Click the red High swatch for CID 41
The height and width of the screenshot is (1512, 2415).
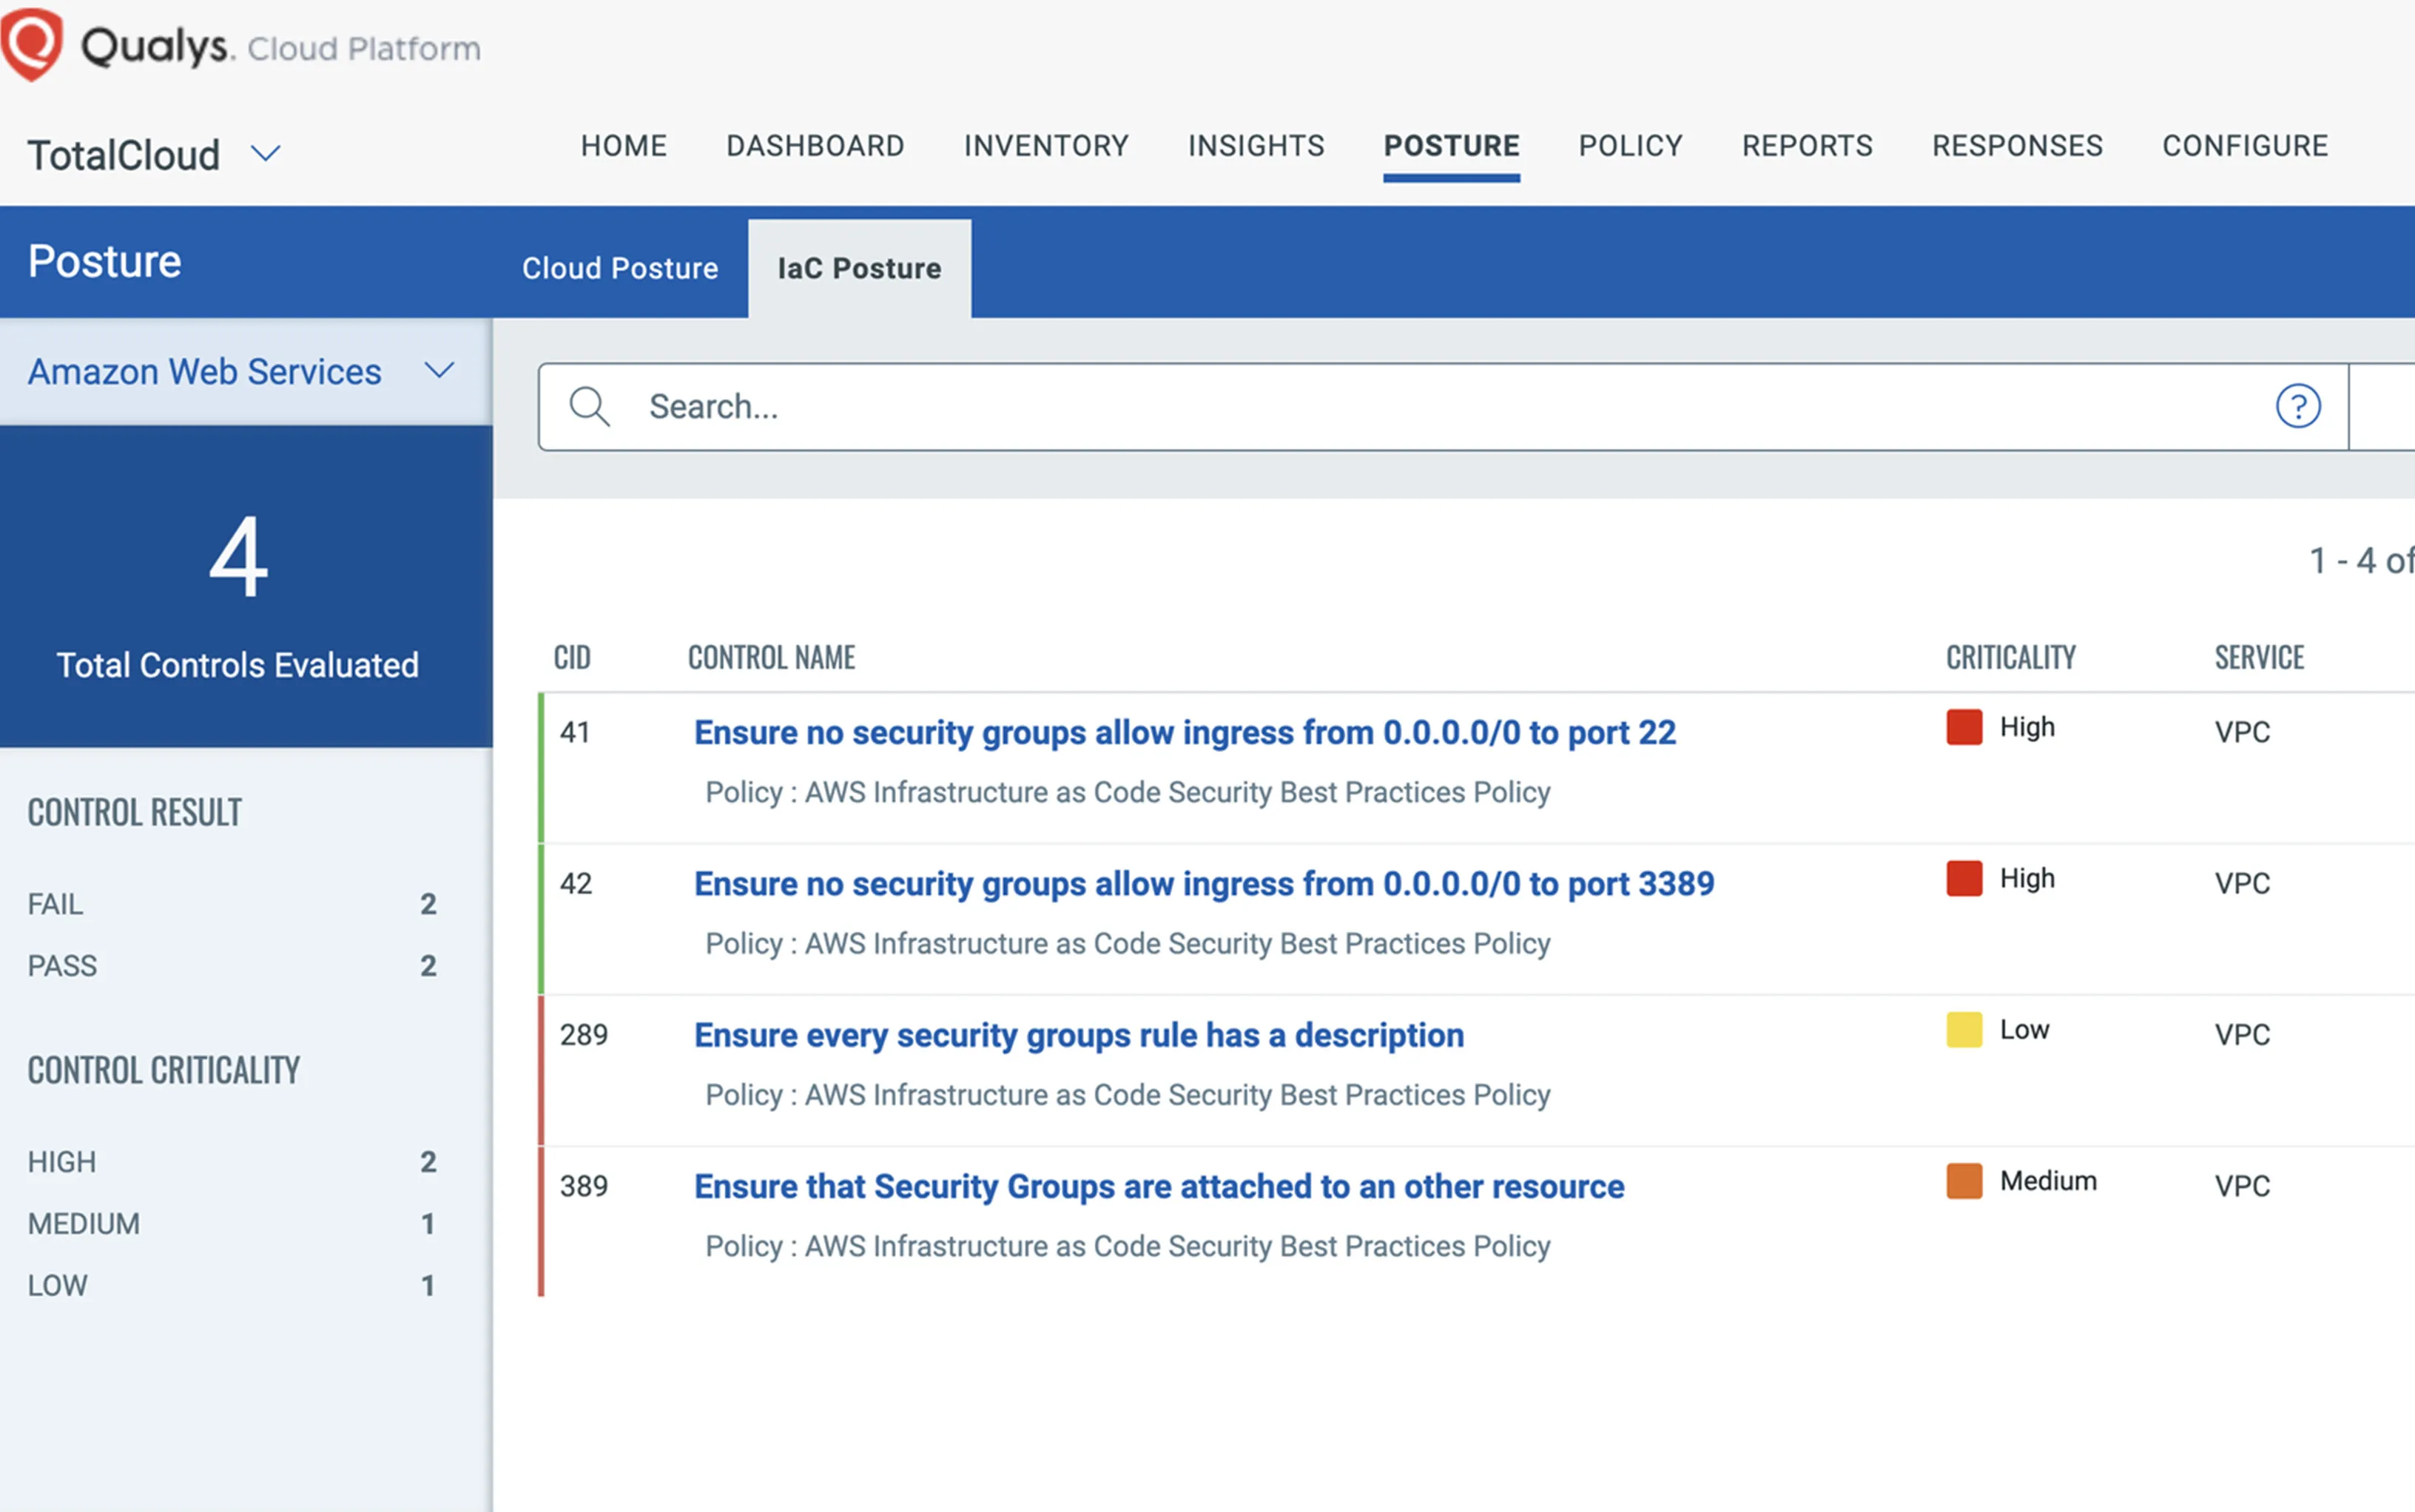pyautogui.click(x=1964, y=727)
